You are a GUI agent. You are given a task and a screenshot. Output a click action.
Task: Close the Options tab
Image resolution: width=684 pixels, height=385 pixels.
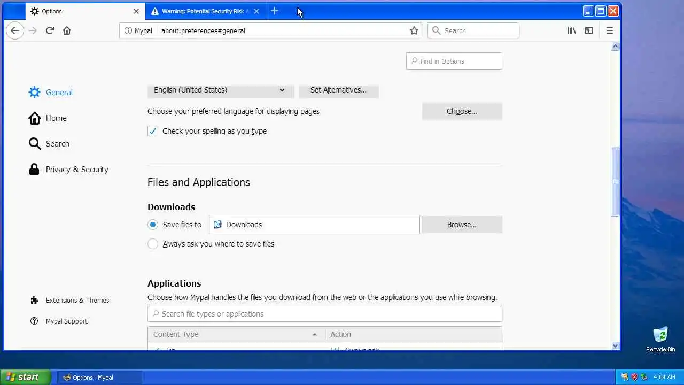136,11
